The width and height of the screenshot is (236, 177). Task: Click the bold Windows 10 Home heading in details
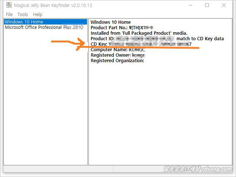110,22
